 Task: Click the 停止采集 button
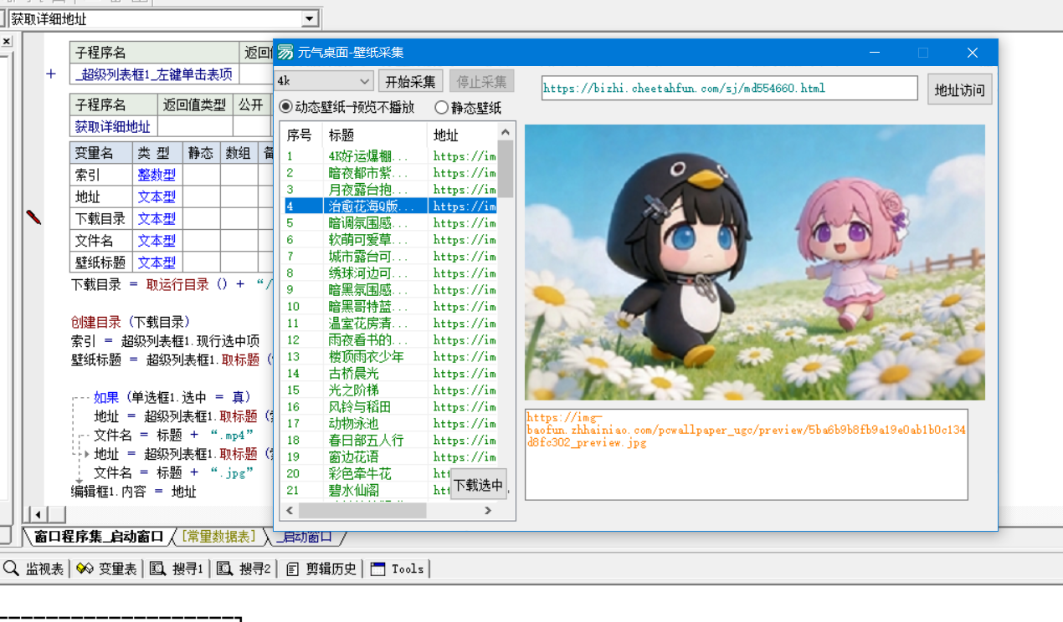click(482, 81)
